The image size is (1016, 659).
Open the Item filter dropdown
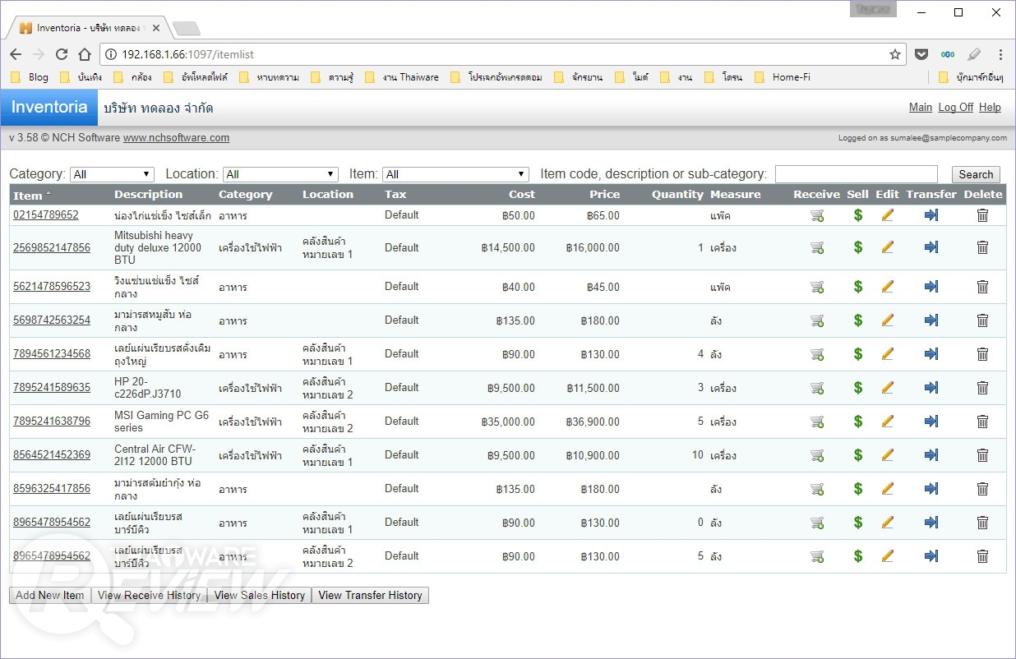(x=455, y=174)
